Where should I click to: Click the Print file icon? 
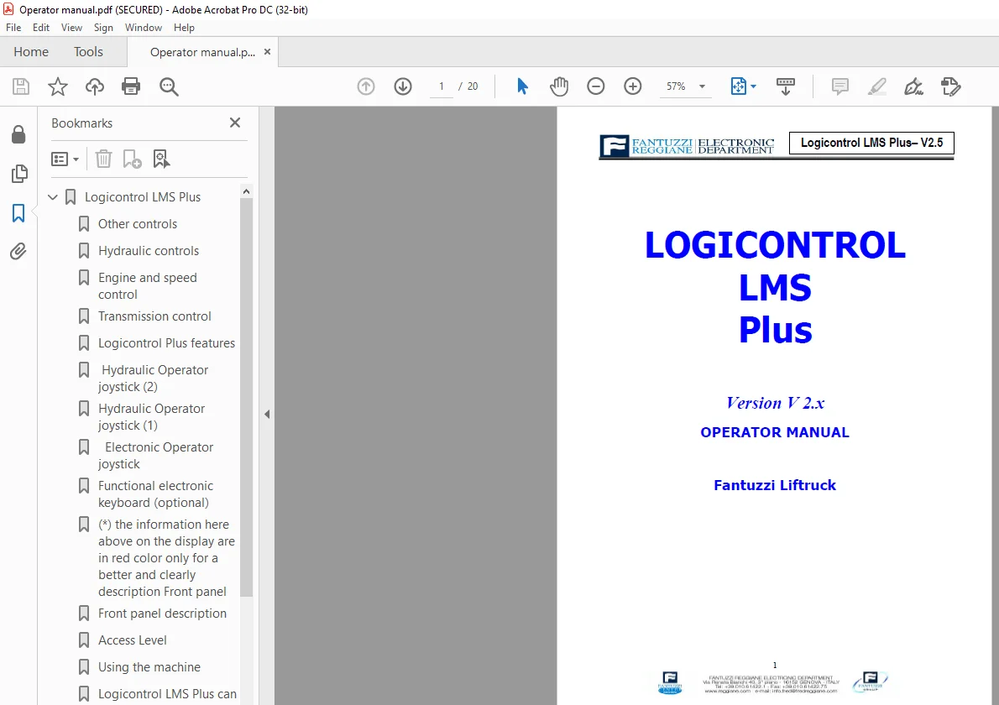click(131, 86)
